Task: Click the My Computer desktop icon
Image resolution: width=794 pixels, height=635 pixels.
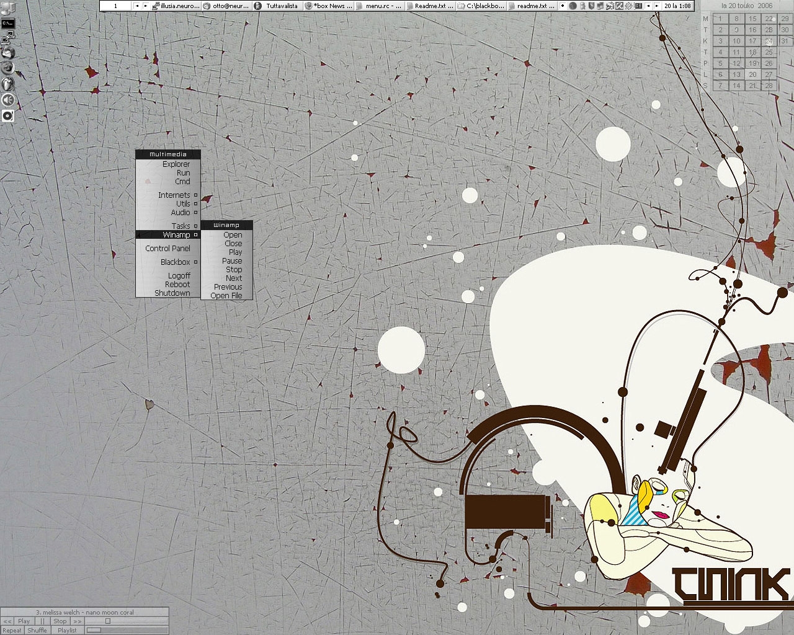Action: [7, 7]
